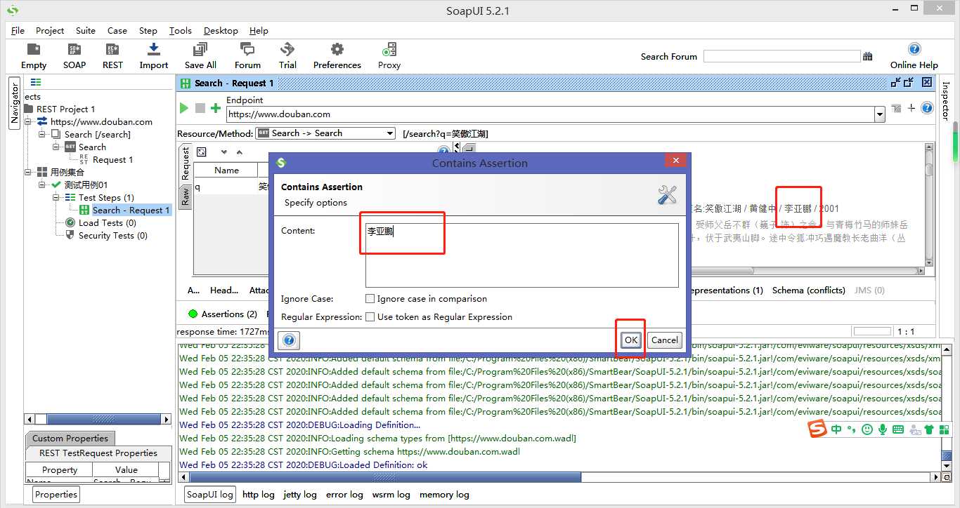The image size is (960, 508).
Task: Click the close icon of the request panel
Action: (x=927, y=83)
